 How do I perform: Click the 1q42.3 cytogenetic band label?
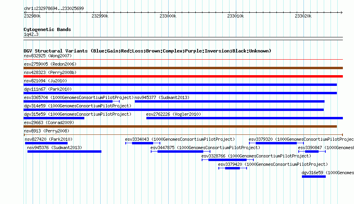(x=31, y=34)
